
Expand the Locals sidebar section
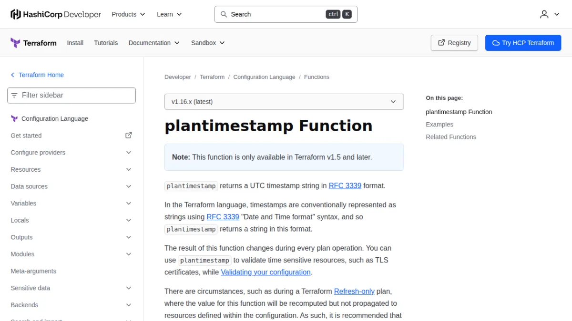(x=71, y=220)
